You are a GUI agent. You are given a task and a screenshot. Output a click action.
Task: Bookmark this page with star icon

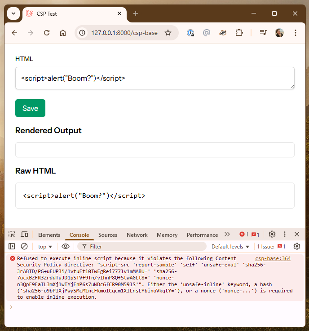tap(168, 33)
